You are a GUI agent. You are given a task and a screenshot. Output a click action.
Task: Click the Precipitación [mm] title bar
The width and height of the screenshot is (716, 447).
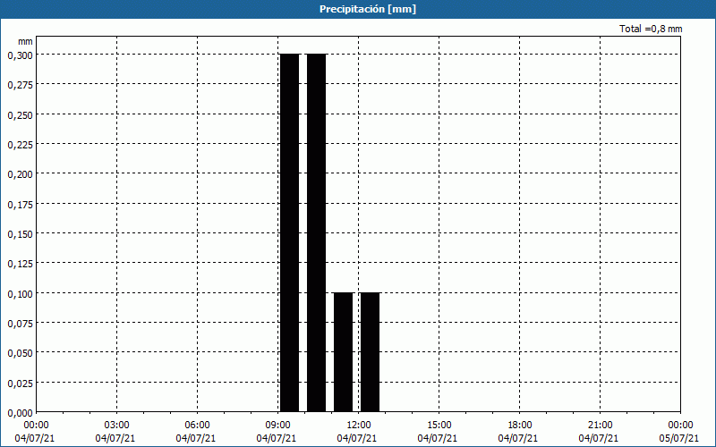[x=358, y=9]
